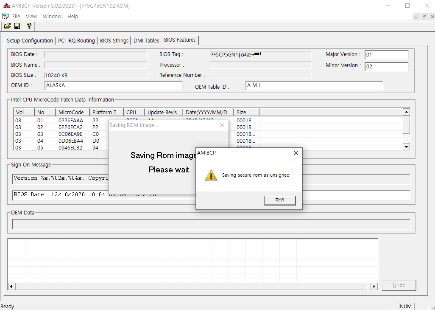Click the BIOS Size field showing 10240 KB
The image size is (435, 310).
click(x=96, y=75)
